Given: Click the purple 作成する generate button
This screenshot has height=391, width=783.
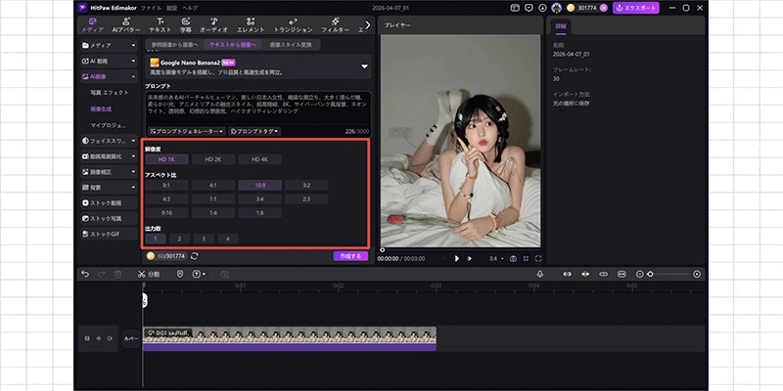Looking at the screenshot, I should pyautogui.click(x=350, y=255).
